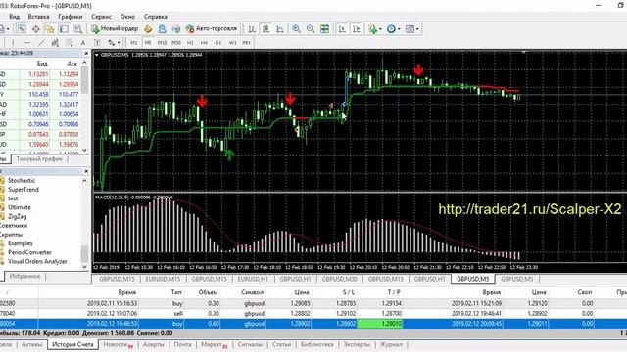Switch to M15 timeframe button
The width and height of the screenshot is (627, 352).
162,42
